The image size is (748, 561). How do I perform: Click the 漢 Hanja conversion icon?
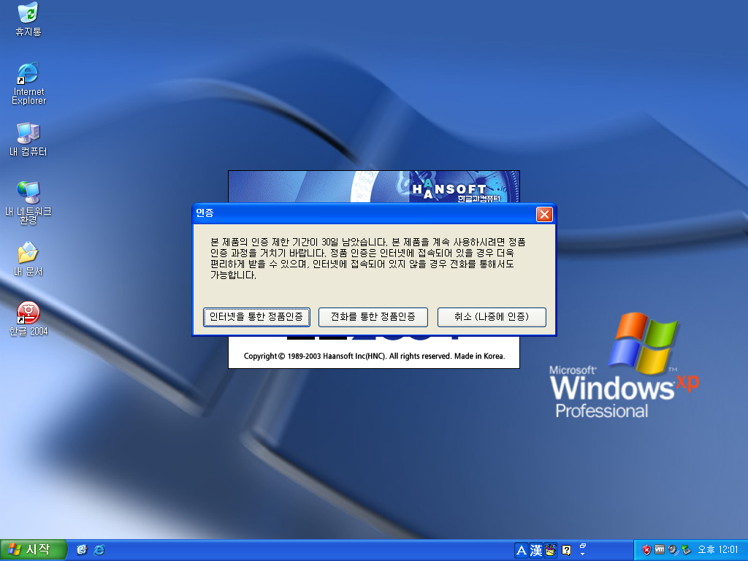click(535, 551)
